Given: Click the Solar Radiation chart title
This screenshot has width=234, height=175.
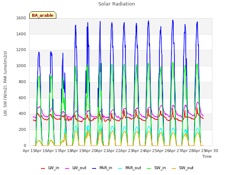Looking at the screenshot, I should 117,4.
